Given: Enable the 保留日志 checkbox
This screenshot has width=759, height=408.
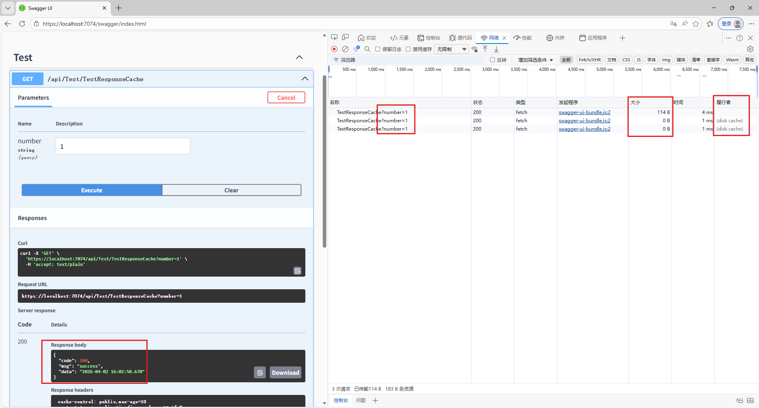Looking at the screenshot, I should (378, 49).
